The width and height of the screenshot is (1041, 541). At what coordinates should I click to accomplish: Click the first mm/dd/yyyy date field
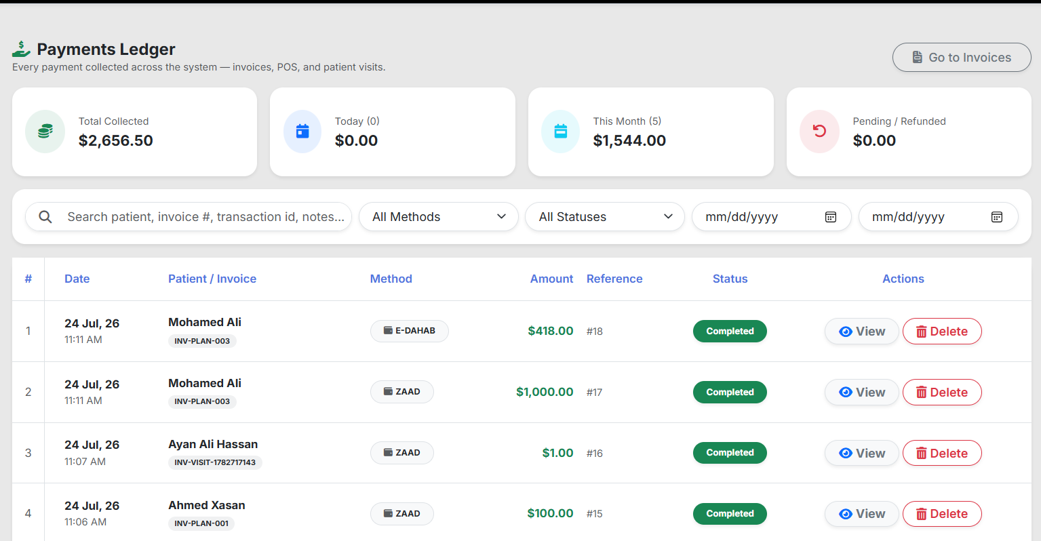point(771,217)
